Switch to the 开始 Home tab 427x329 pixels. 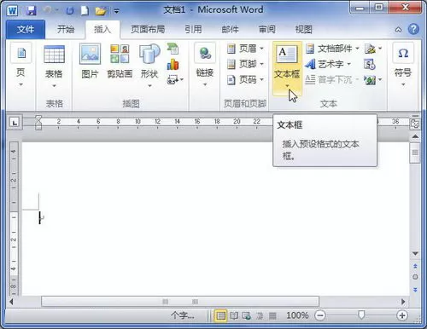click(x=66, y=29)
